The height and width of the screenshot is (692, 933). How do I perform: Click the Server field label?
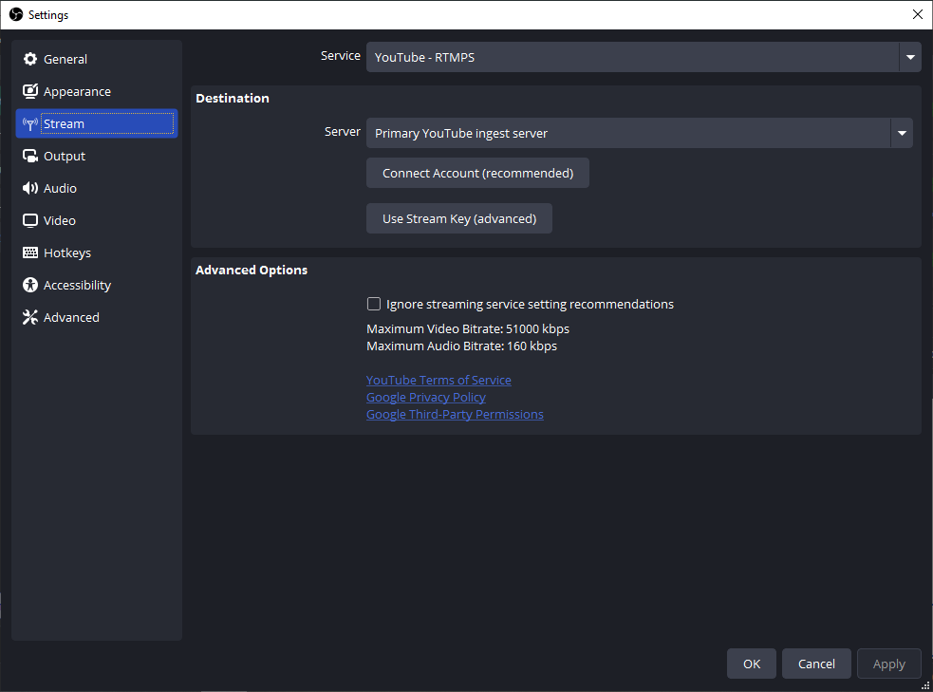[x=342, y=132]
